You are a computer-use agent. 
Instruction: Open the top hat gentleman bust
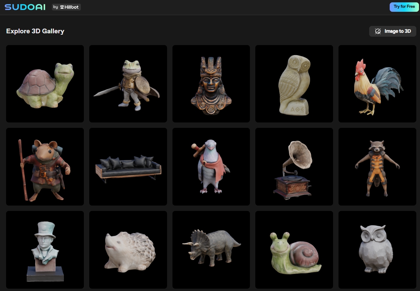(45, 250)
